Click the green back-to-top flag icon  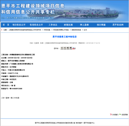(x=120, y=114)
